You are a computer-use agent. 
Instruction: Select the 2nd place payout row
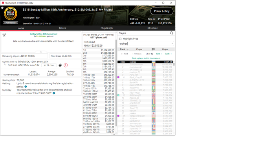click(99, 53)
